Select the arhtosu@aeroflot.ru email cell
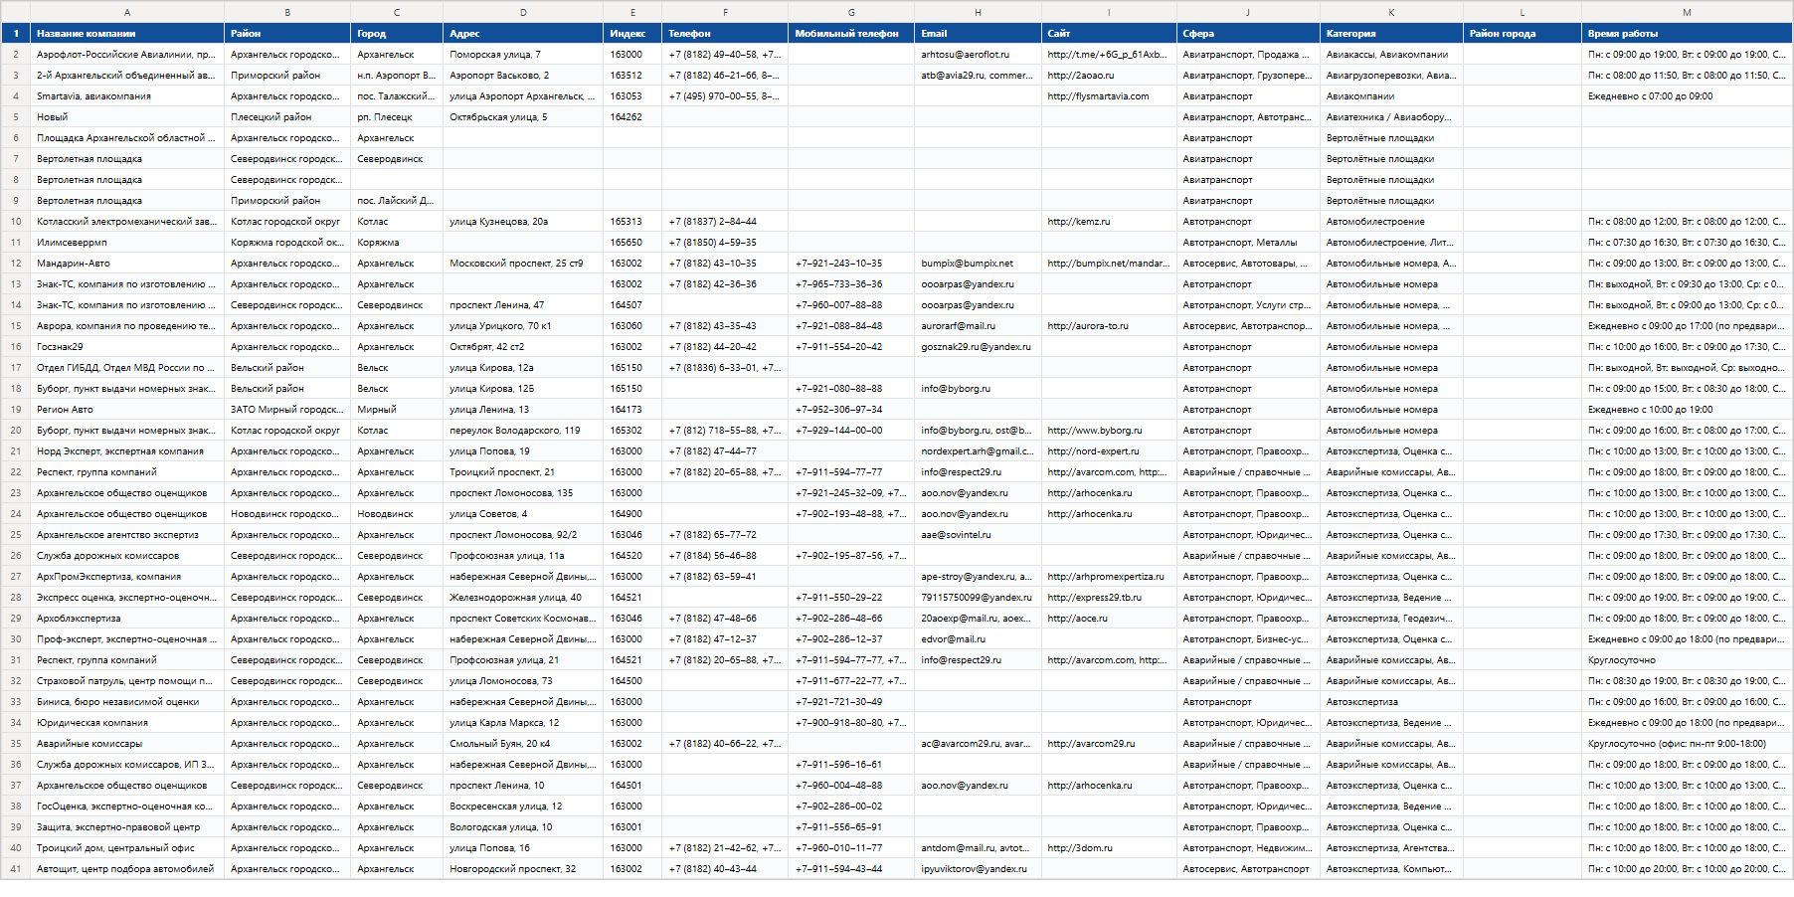This screenshot has height=897, width=1794. (978, 55)
